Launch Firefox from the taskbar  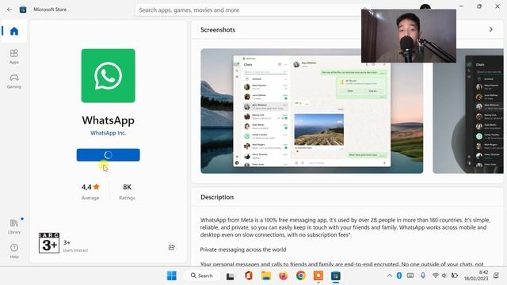pos(284,275)
